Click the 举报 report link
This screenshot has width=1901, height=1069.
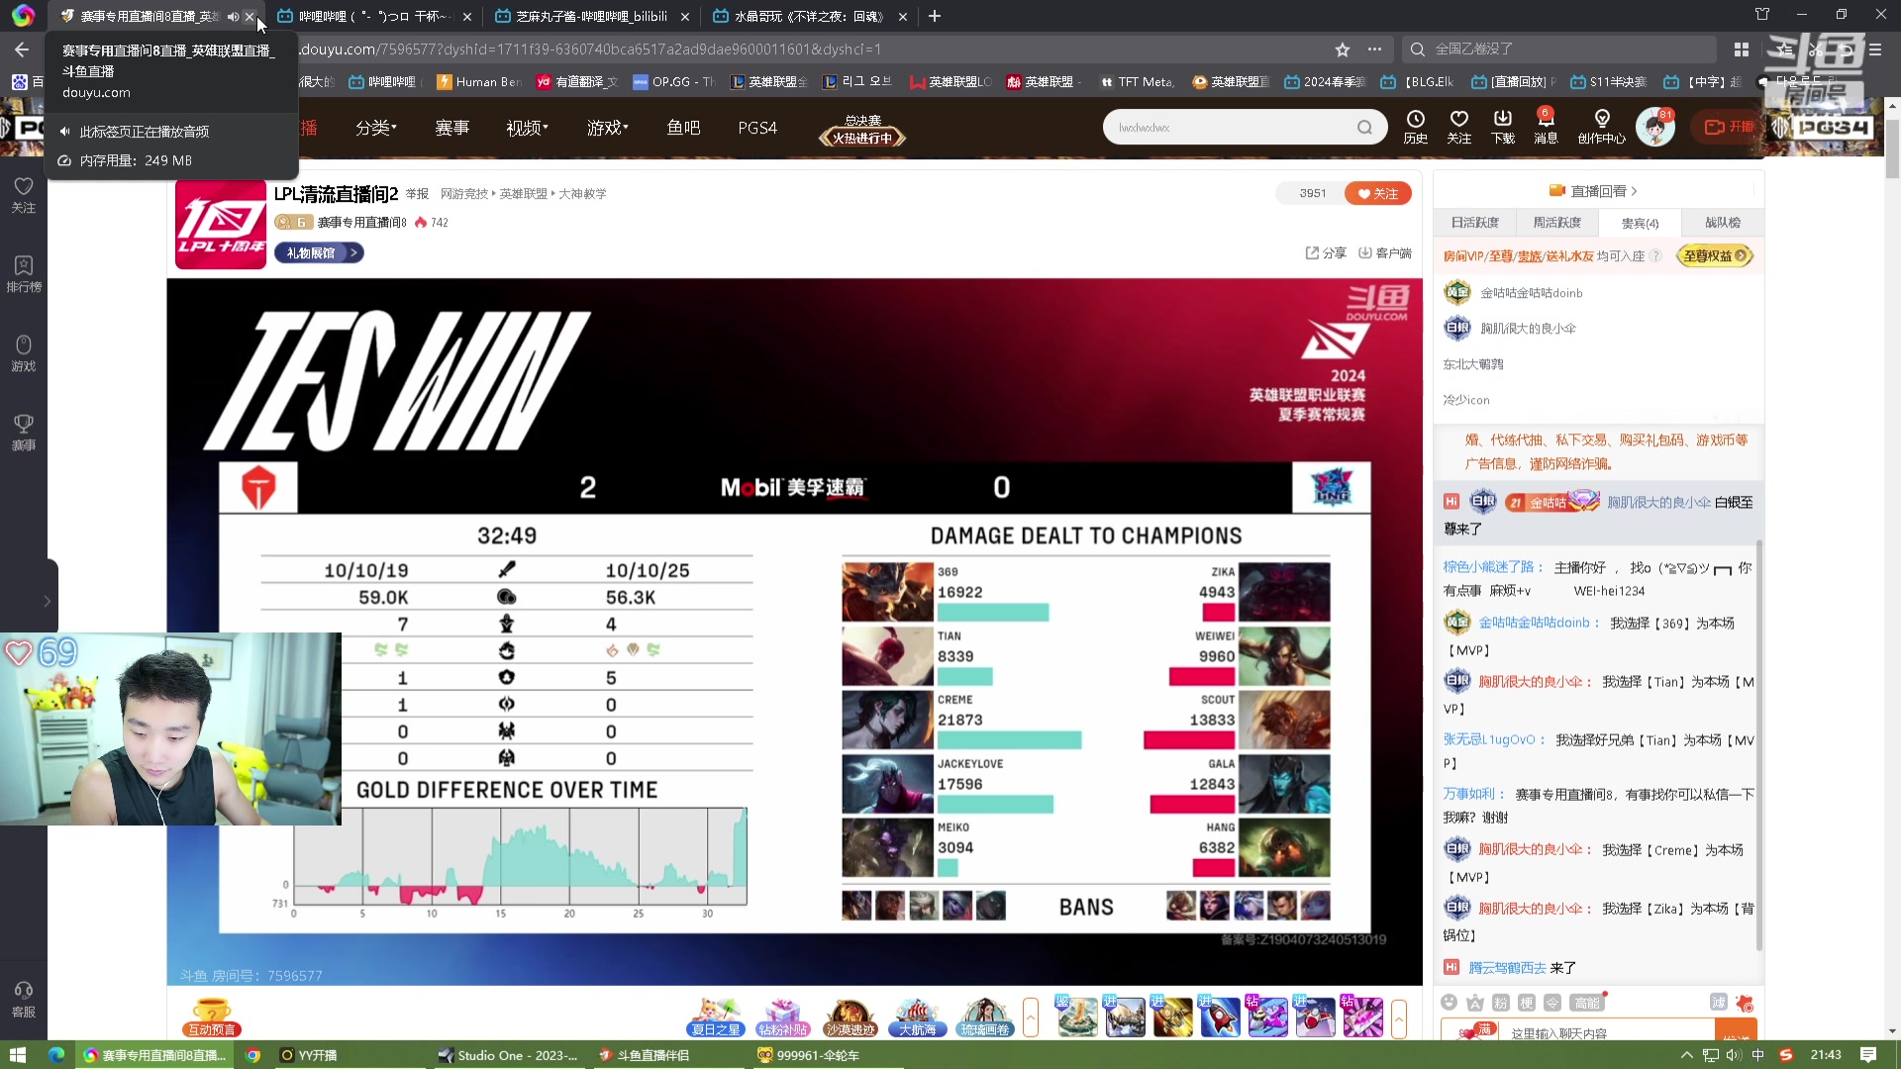click(417, 194)
